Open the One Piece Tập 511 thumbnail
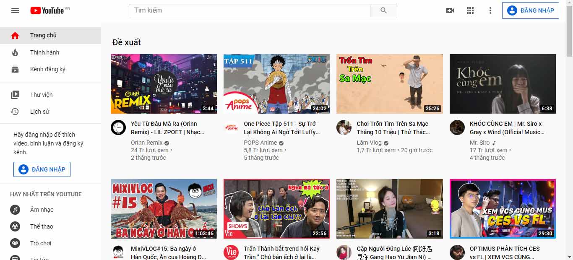 tap(276, 84)
